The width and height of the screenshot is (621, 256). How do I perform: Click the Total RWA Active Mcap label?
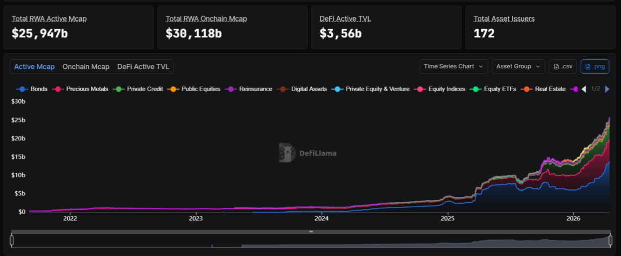[x=49, y=19]
